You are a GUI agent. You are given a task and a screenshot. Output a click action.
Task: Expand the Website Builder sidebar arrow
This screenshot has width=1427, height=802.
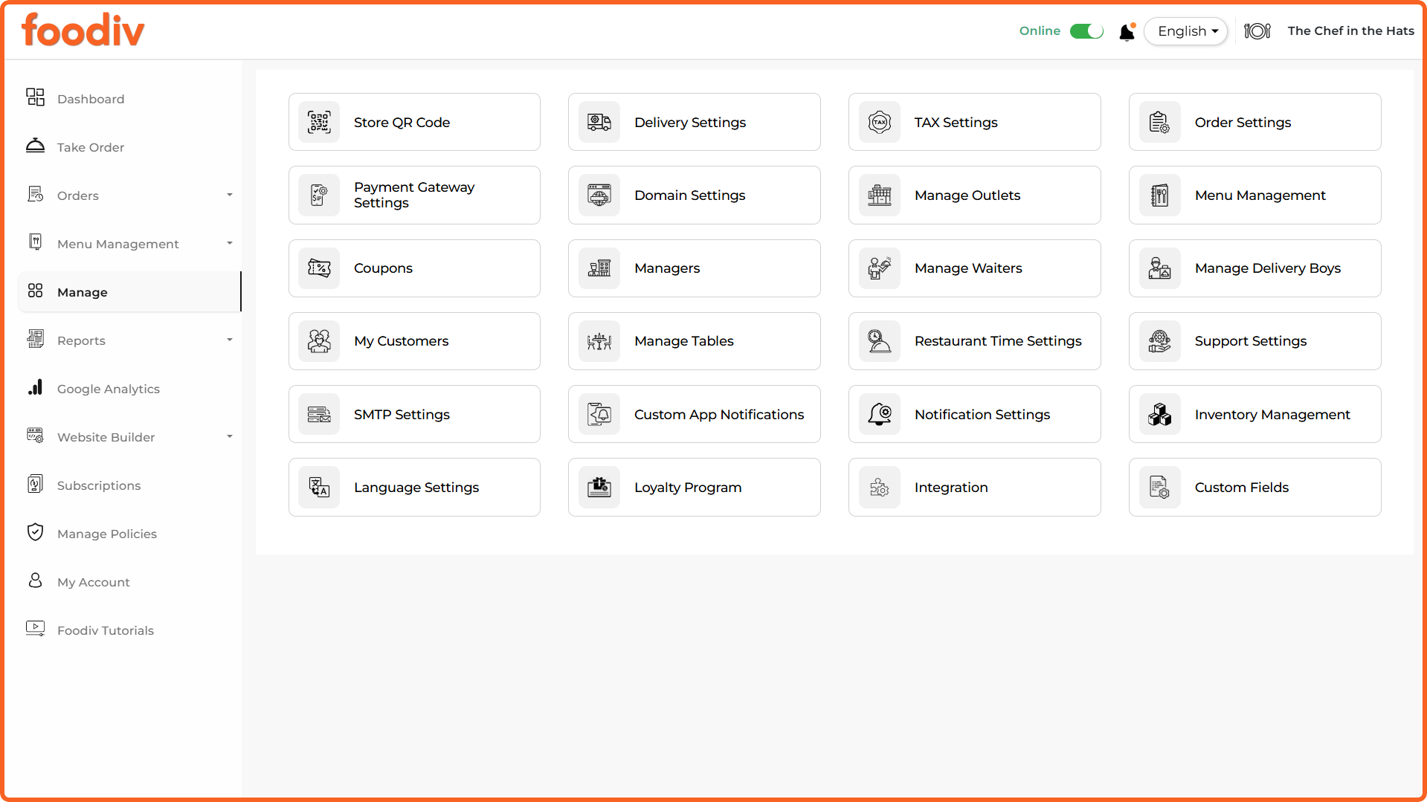click(x=230, y=437)
